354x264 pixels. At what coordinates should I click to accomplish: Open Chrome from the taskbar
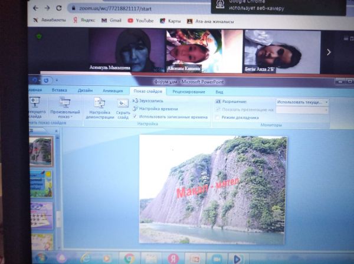click(129, 258)
